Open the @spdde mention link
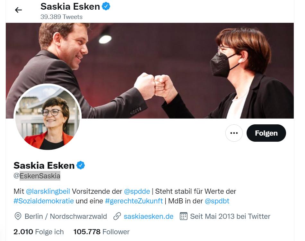Viewport: 305px width, 241px height. point(137,191)
